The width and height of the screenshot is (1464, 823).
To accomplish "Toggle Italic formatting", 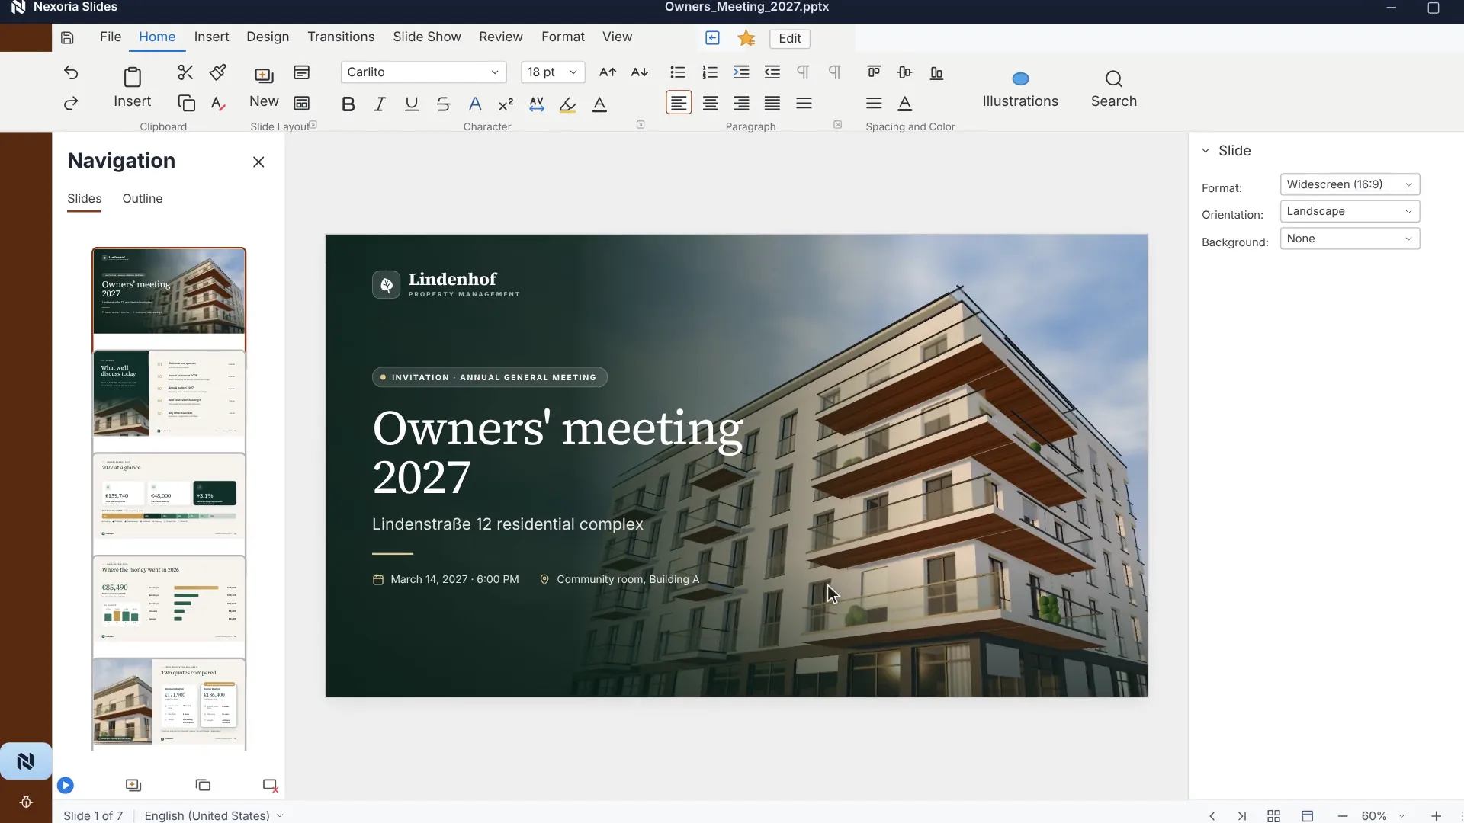I will (380, 104).
